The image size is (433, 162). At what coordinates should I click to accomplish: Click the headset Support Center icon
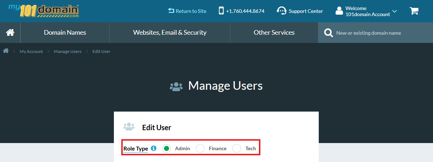coord(282,11)
